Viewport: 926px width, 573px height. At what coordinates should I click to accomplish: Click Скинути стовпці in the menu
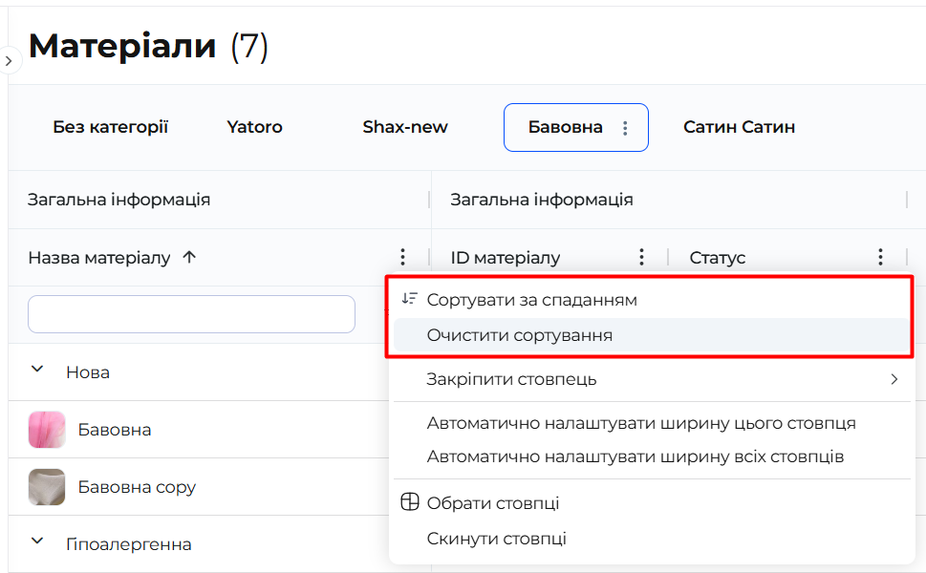click(x=496, y=539)
